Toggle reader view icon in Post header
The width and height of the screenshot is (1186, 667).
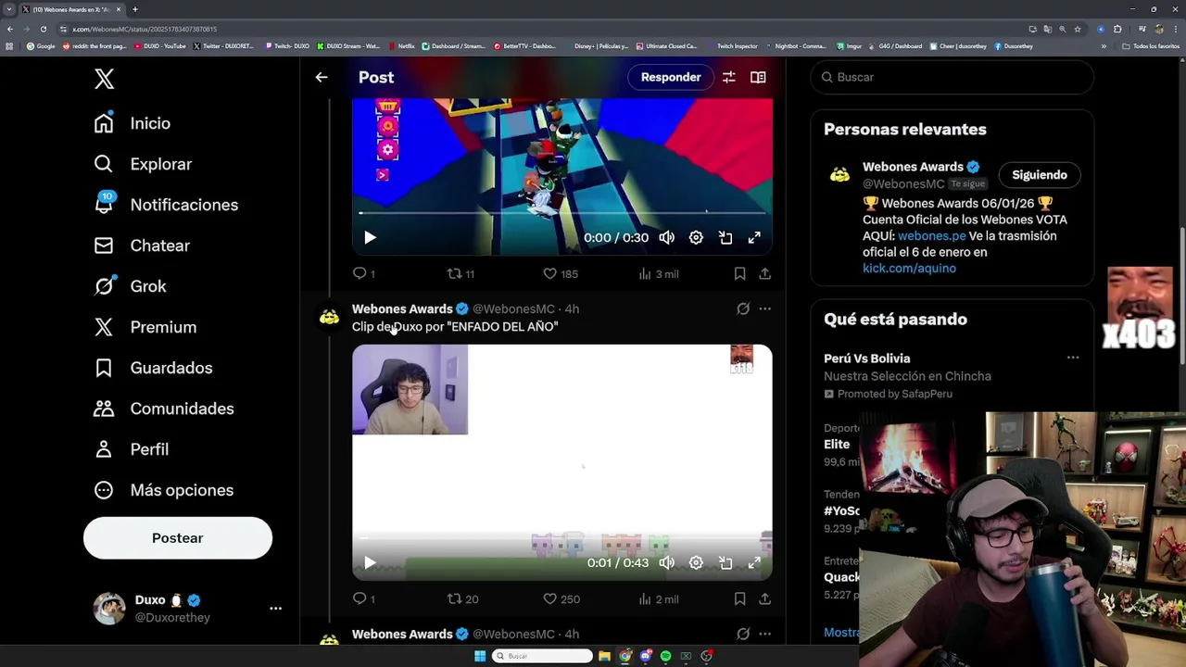click(x=758, y=78)
